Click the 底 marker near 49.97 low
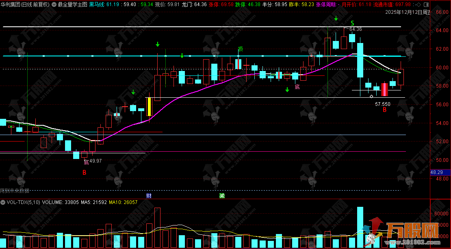This screenshot has width=451, height=249. coord(86,163)
